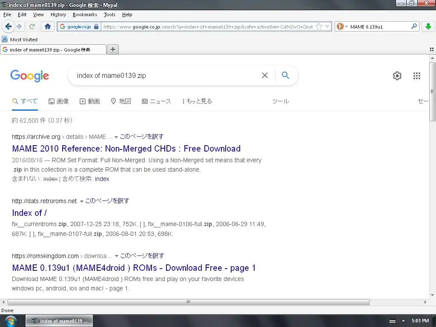Click the Google logo
436x327 pixels.
click(x=29, y=76)
